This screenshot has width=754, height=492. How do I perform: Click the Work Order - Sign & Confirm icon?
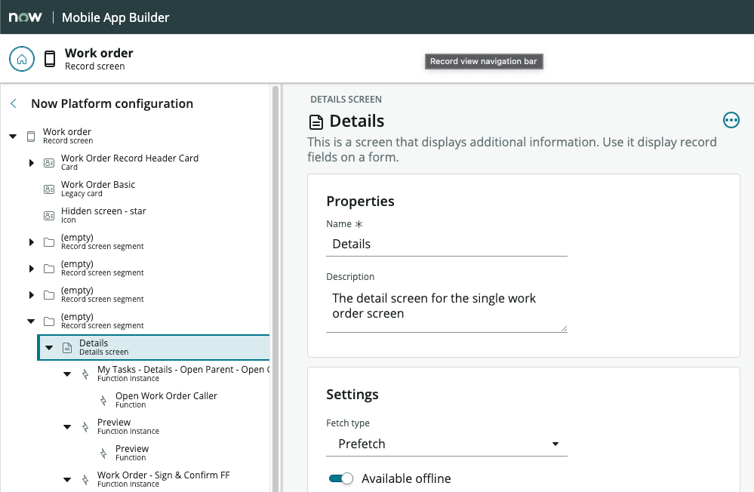tap(85, 480)
